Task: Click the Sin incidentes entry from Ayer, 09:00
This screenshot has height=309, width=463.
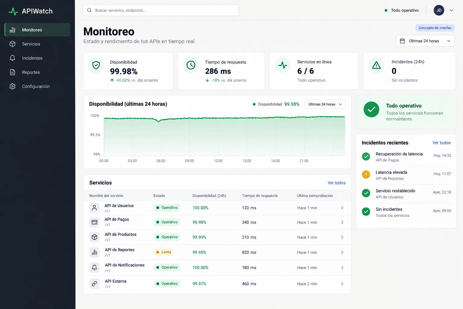Action: pos(406,212)
